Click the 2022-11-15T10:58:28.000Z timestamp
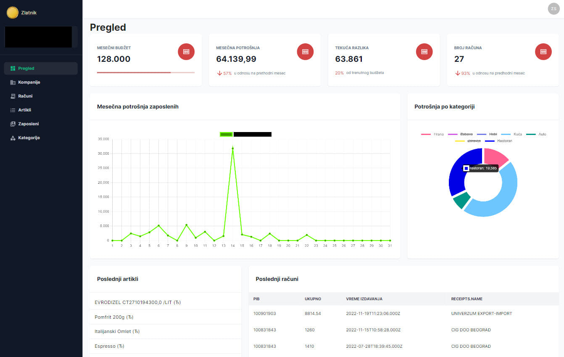Screen dimensions: 564x357 tap(373, 330)
